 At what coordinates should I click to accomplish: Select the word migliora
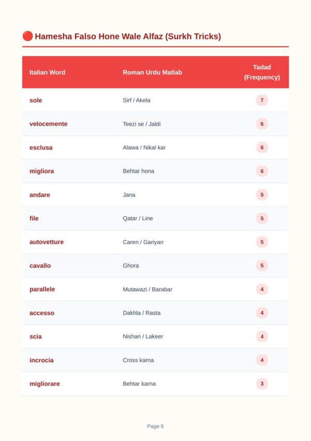point(42,171)
